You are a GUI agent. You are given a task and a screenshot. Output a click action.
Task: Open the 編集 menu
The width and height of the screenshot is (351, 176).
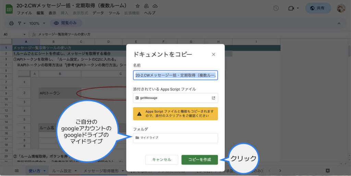40,13
